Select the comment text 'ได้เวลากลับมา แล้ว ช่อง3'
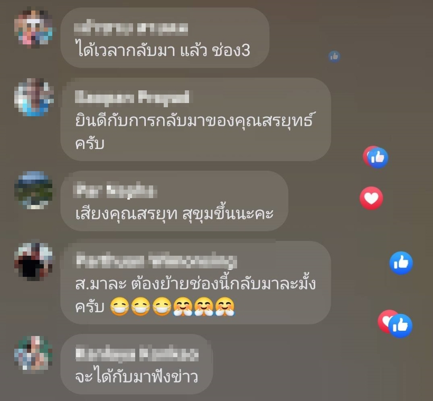Image resolution: width=433 pixels, height=401 pixels. (163, 51)
